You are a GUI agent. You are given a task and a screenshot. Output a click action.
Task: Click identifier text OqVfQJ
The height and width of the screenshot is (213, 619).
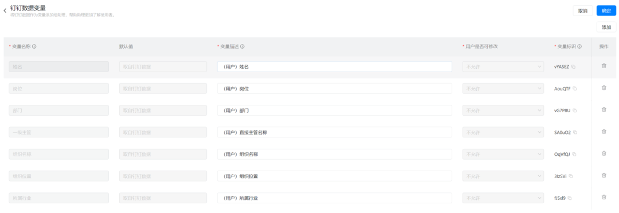[x=562, y=154]
